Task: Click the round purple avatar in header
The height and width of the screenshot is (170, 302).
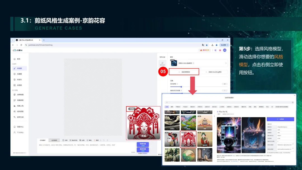Action: 225,50
